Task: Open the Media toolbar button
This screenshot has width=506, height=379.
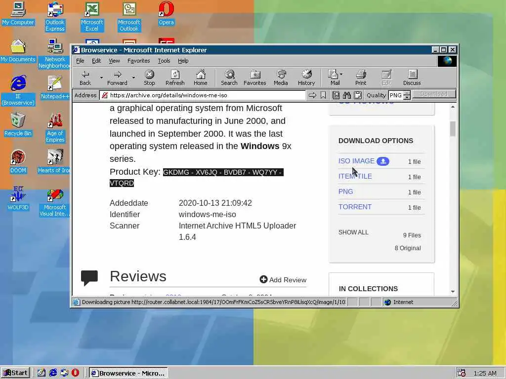Action: pyautogui.click(x=281, y=77)
